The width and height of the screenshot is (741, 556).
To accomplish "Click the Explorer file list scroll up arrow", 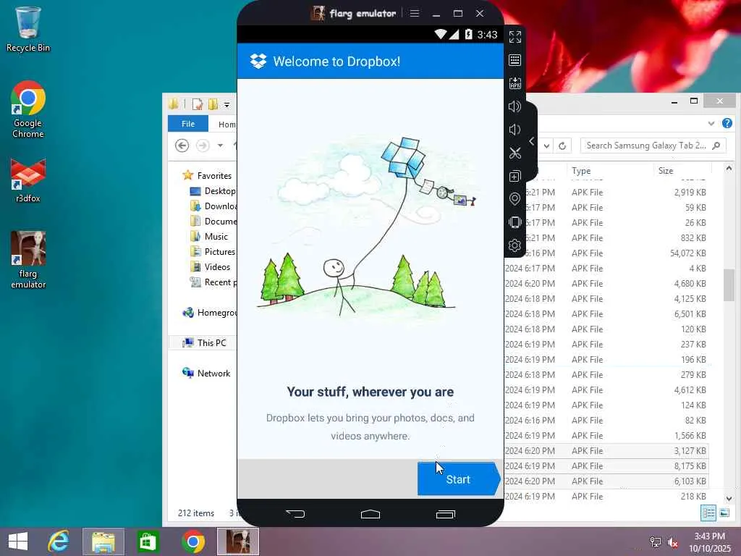I will (729, 168).
